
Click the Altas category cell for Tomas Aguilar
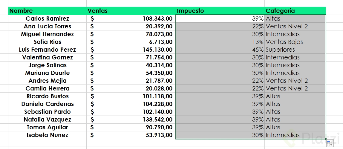coord(295,127)
